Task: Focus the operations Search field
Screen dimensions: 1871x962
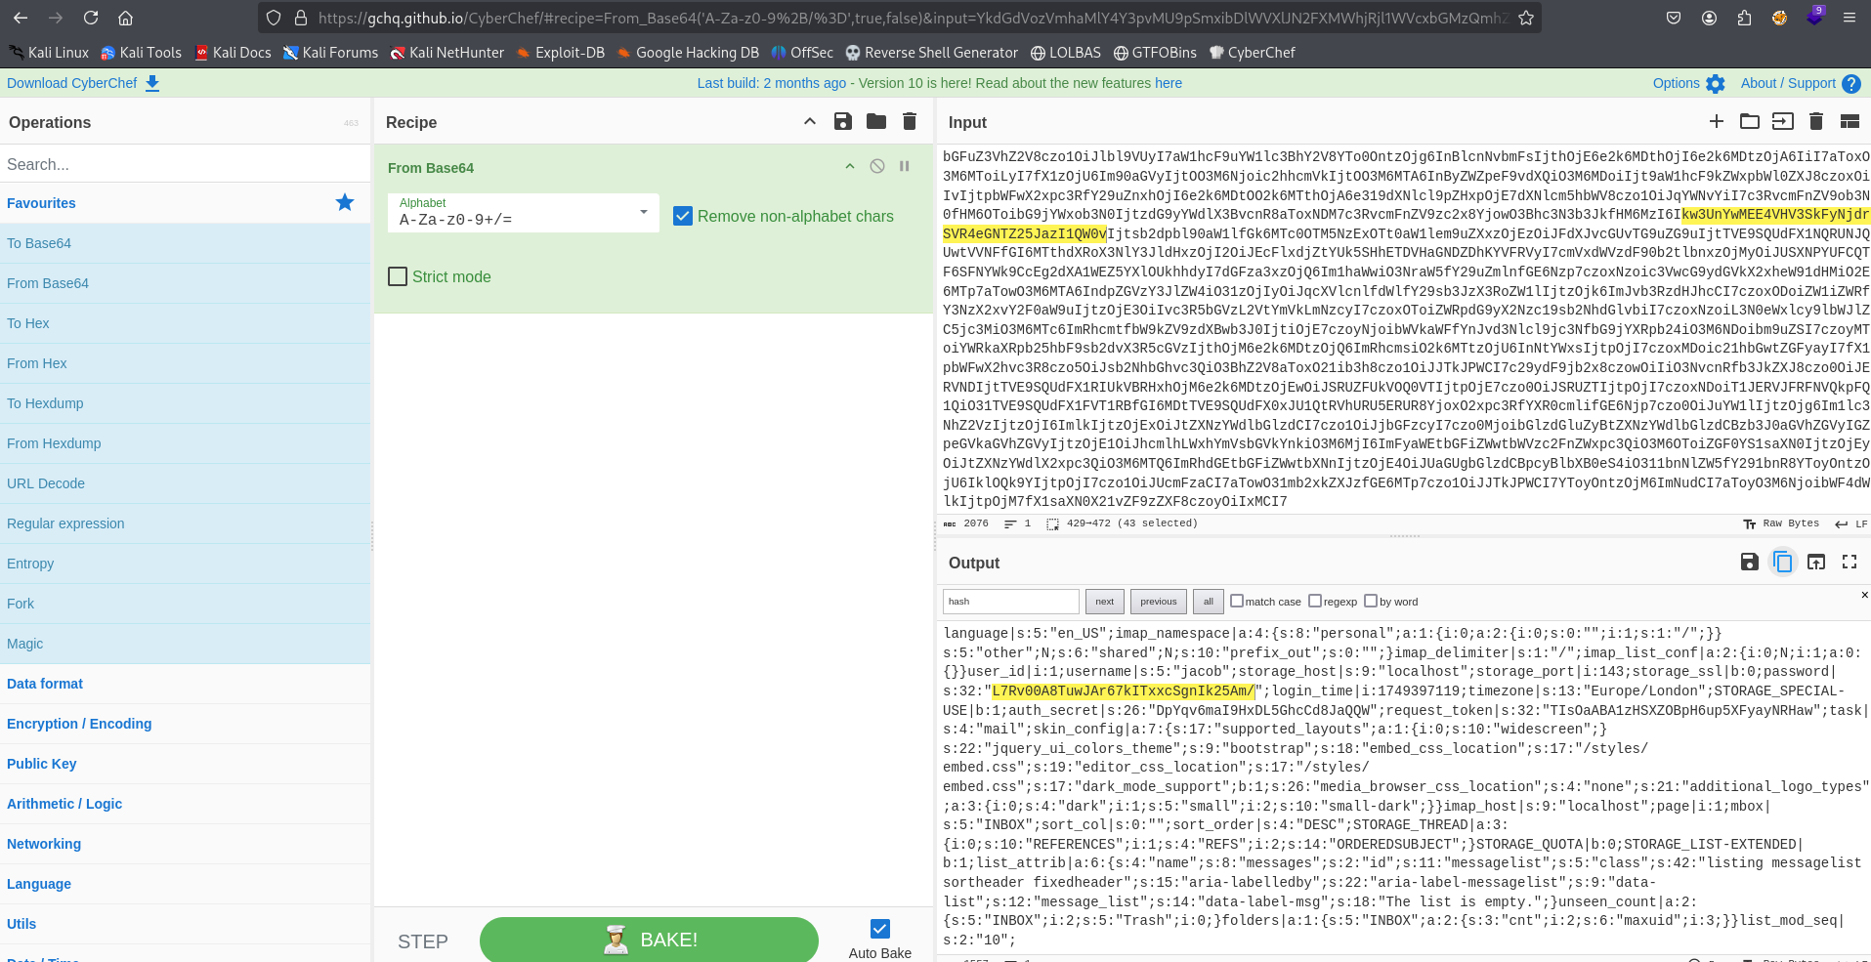Action: click(184, 164)
